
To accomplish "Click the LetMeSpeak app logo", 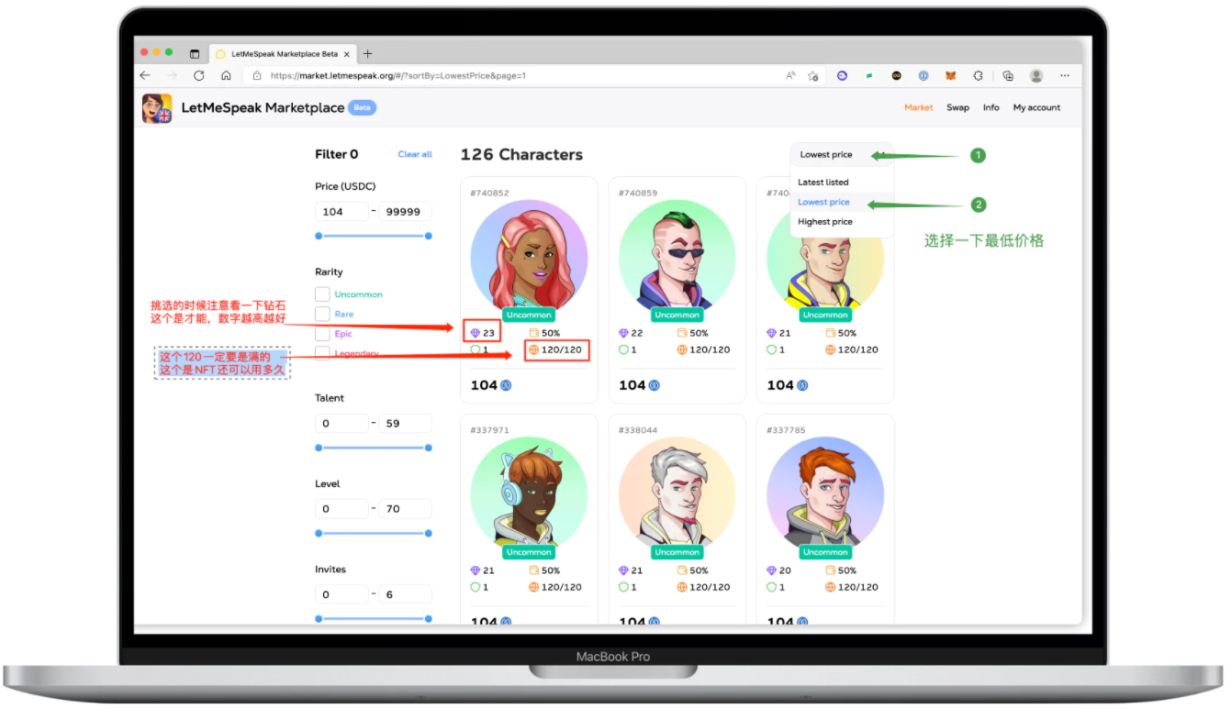I will tap(157, 108).
